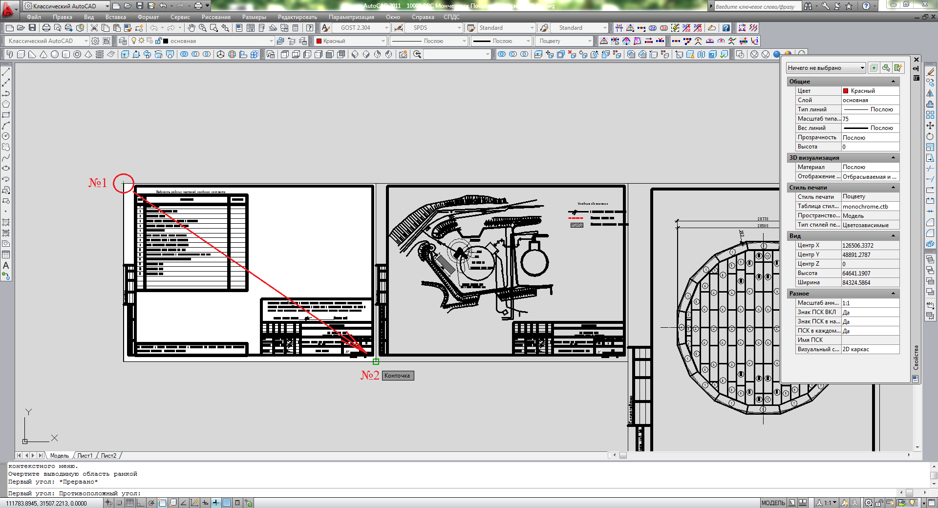Image resolution: width=938 pixels, height=508 pixels.
Task: Toggle PICKADD button in Properties panel
Action: tap(874, 68)
